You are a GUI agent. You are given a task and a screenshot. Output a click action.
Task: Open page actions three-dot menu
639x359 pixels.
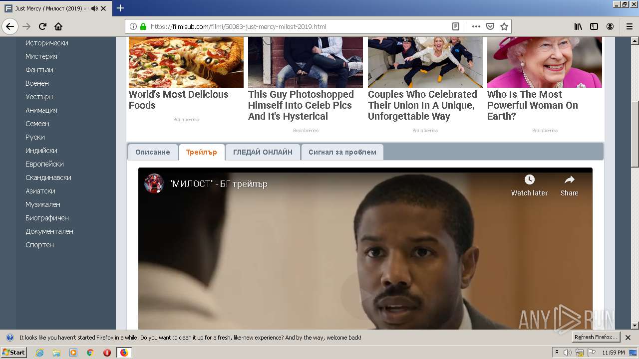[476, 26]
